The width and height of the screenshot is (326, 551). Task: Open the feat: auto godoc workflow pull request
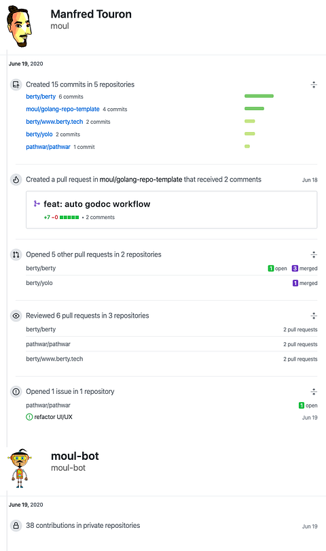[97, 204]
